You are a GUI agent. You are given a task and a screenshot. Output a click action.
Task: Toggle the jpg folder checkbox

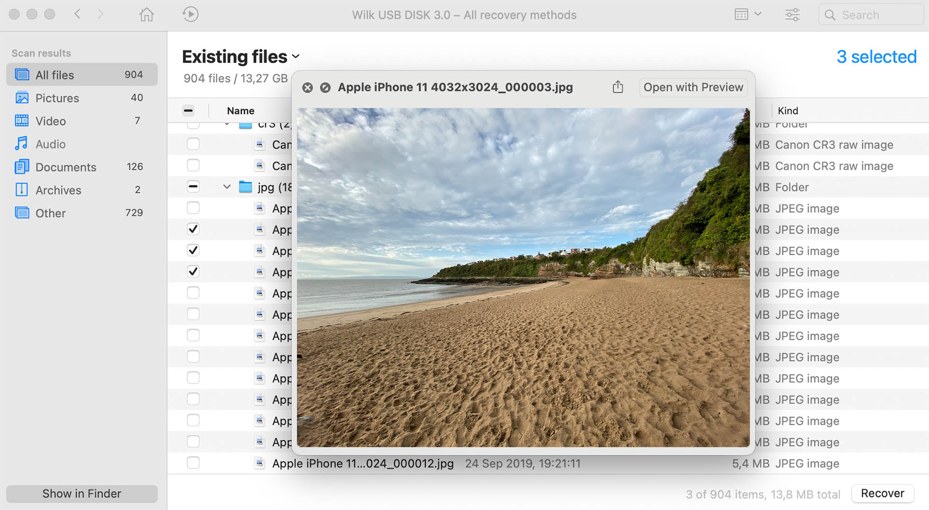tap(193, 187)
